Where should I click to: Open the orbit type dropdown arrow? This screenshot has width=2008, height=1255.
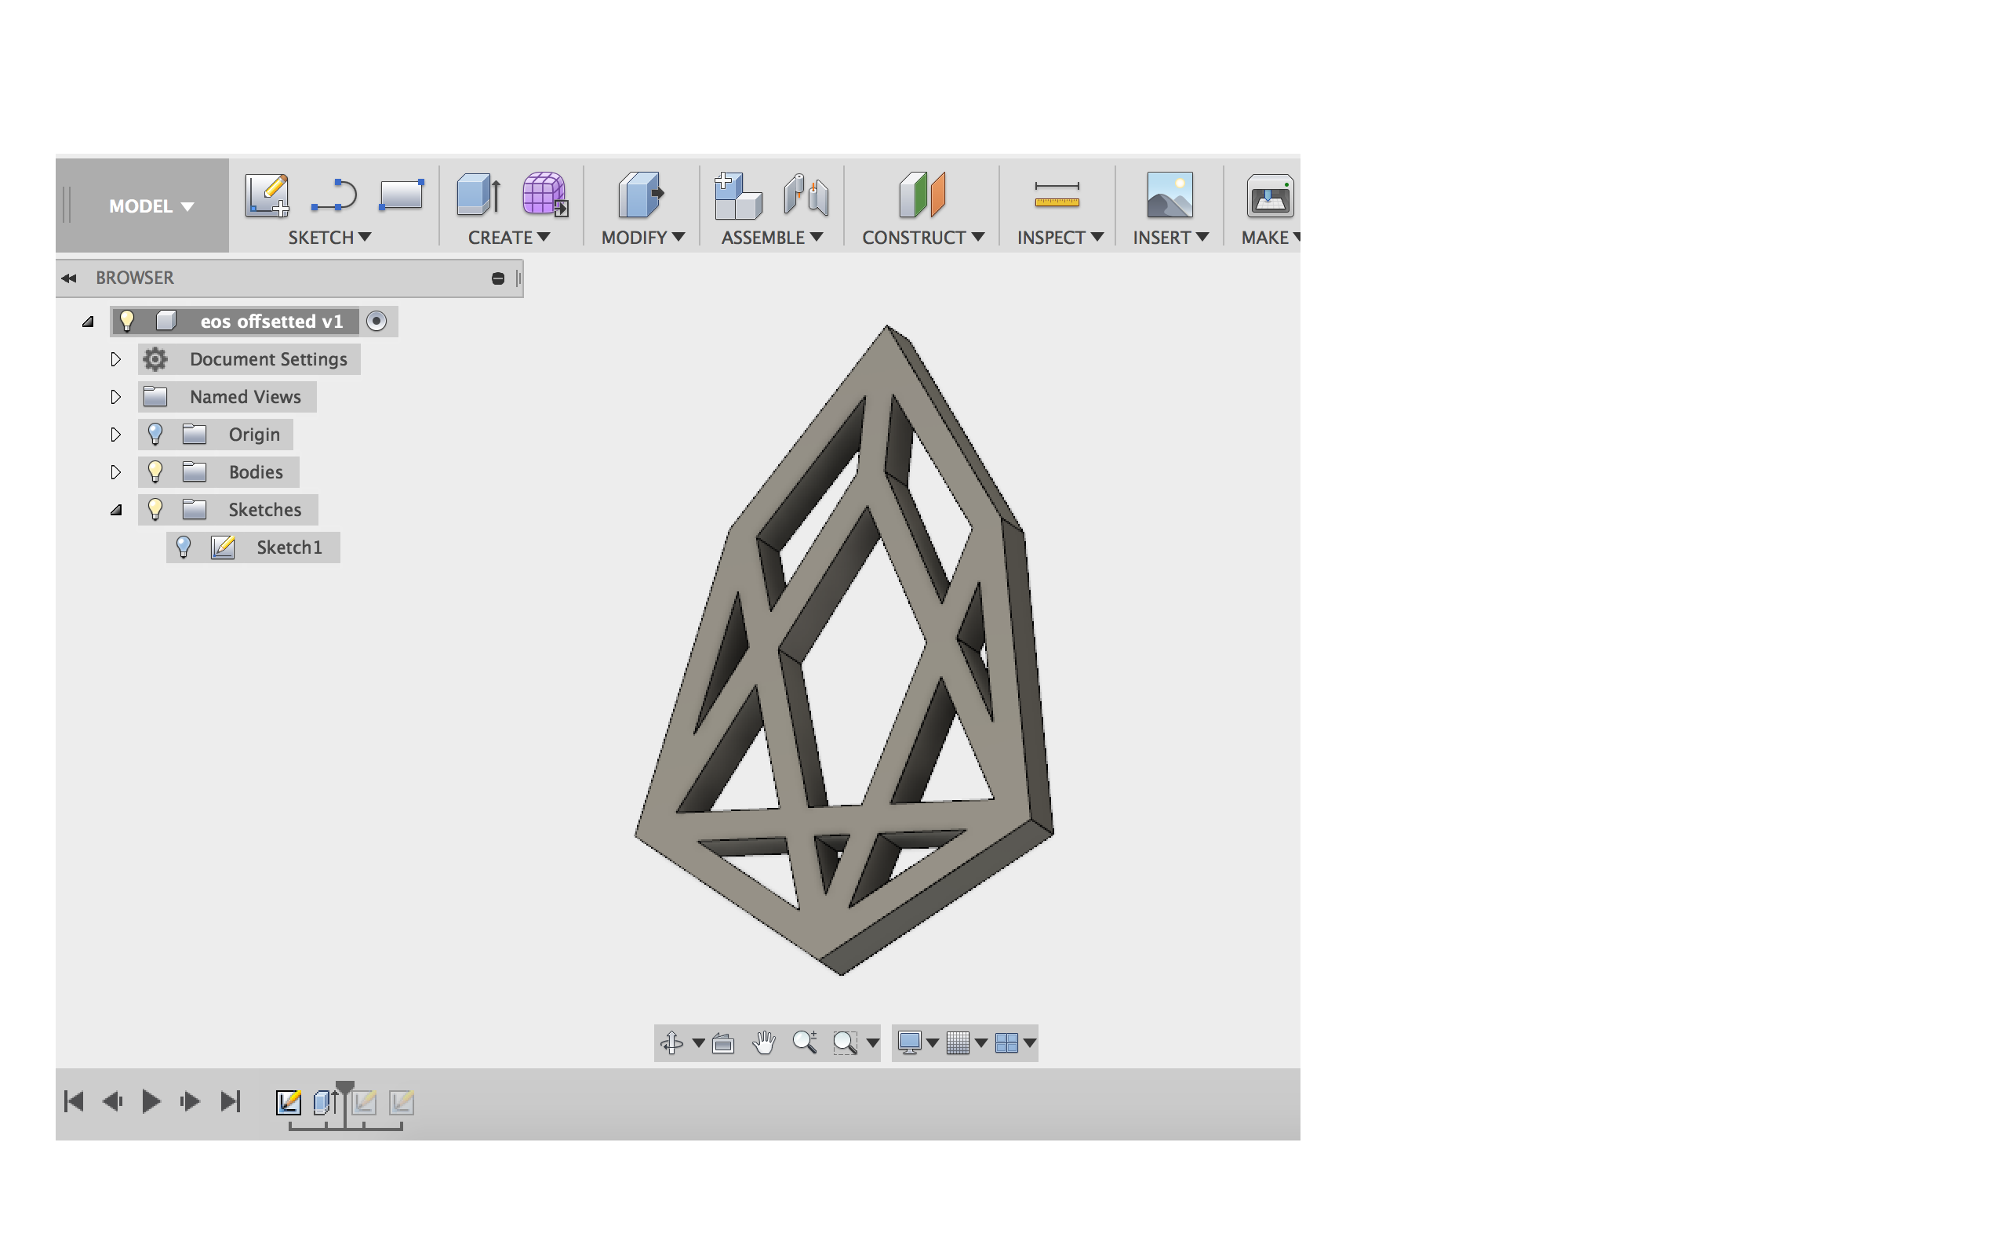[698, 1043]
